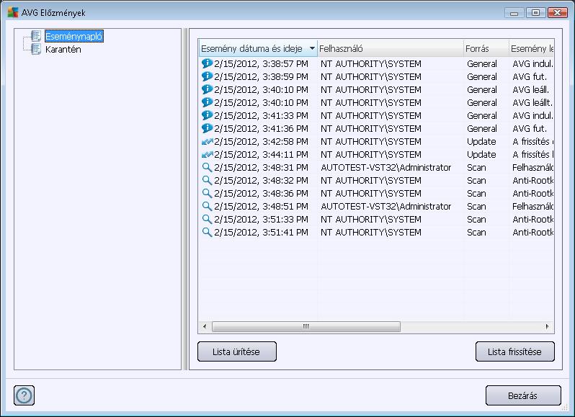Click the info icon for 3:41:36 PM event

208,128
